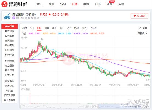The image size is (152, 110).
Task: Select the 60分 interval tab
Action: 93,28
